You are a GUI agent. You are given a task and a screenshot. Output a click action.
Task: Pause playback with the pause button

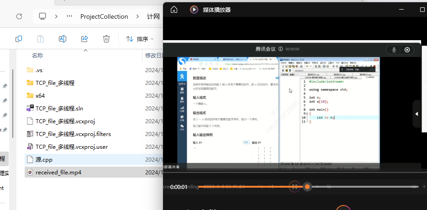295,187
